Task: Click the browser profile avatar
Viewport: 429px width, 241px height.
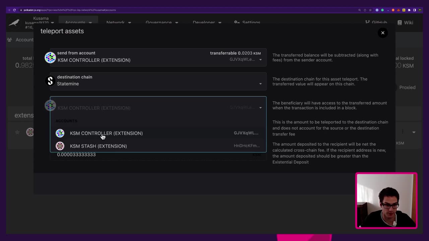Action: pos(420,10)
